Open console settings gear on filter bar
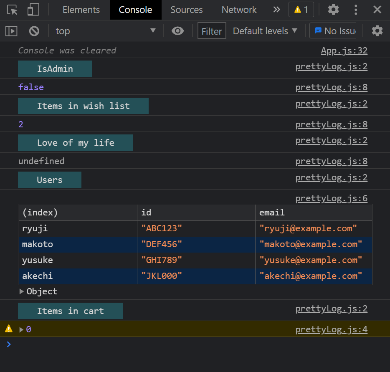390x372 pixels. pyautogui.click(x=377, y=30)
